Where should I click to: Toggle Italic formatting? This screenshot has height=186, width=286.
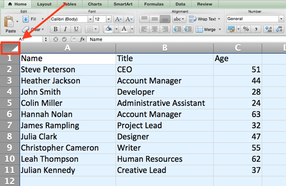pyautogui.click(x=65, y=29)
